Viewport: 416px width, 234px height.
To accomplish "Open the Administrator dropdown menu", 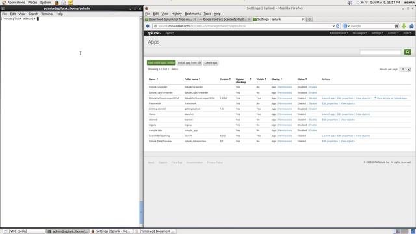I will pyautogui.click(x=339, y=33).
